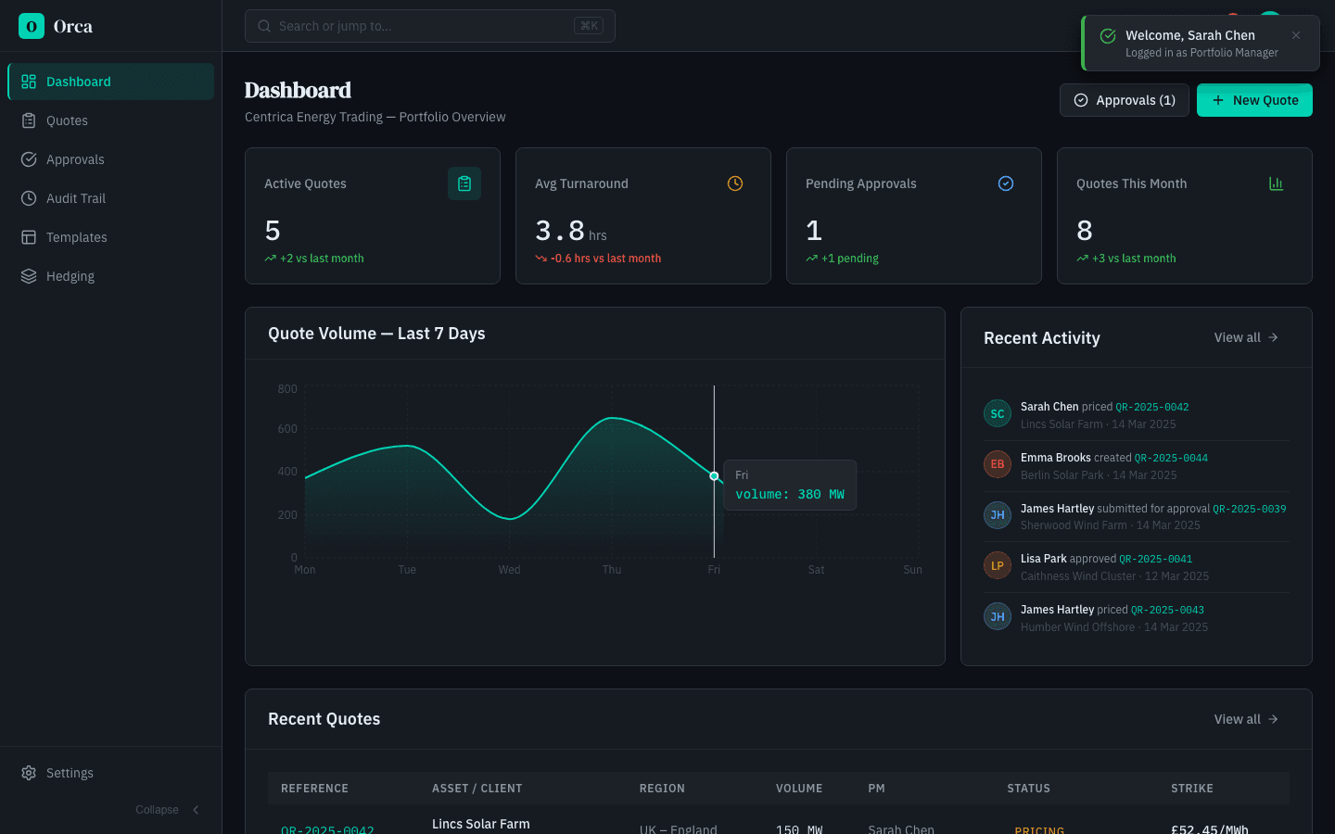Open the Hedging section
The width and height of the screenshot is (1335, 834).
pyautogui.click(x=110, y=276)
